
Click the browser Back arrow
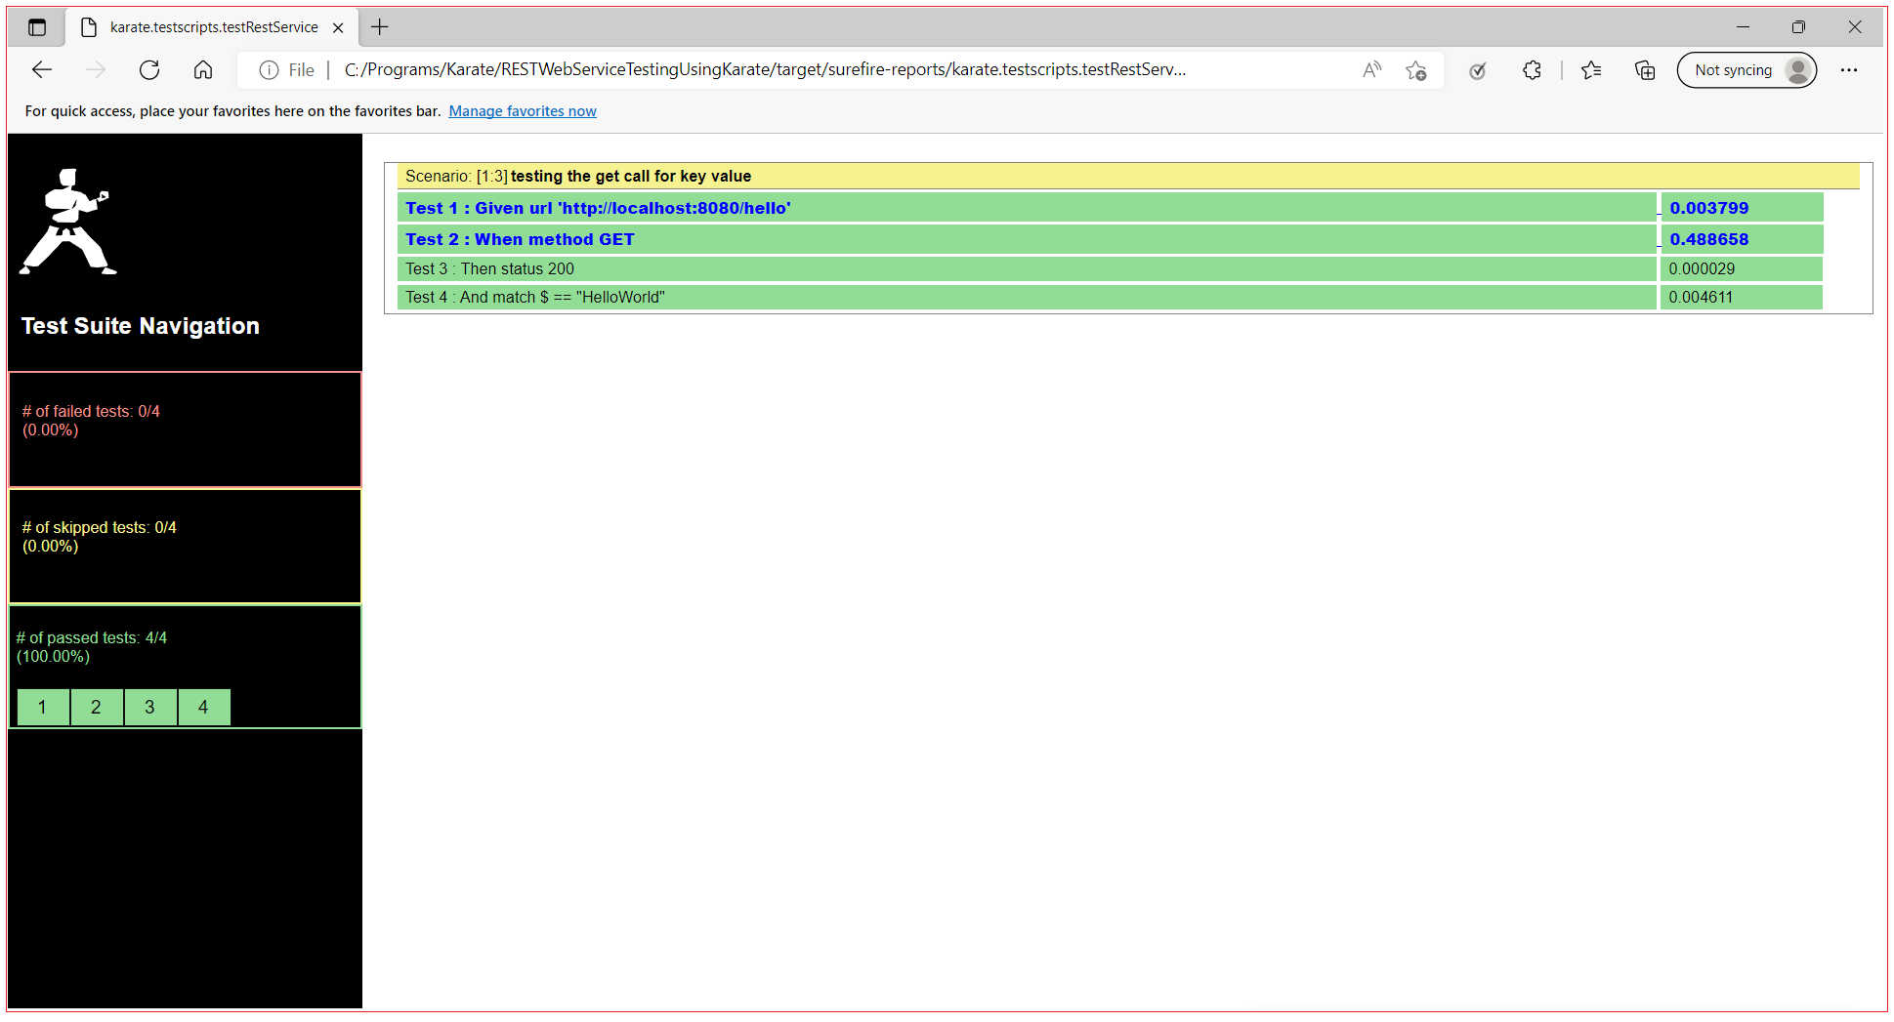(x=42, y=70)
